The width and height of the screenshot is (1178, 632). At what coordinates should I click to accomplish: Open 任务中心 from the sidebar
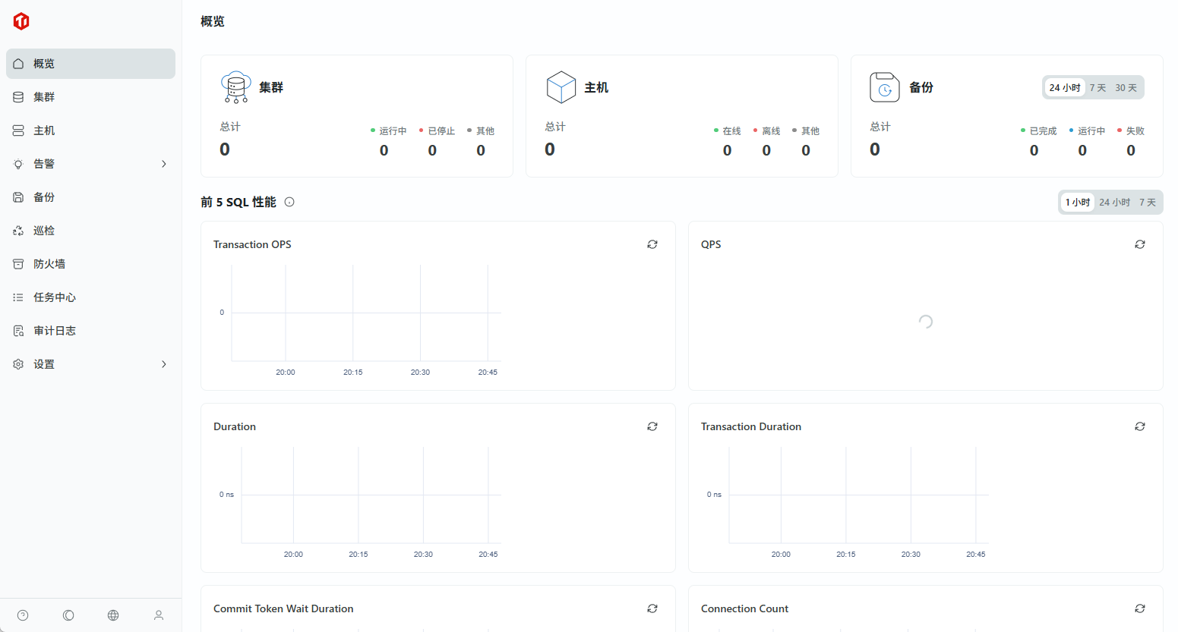click(x=55, y=297)
